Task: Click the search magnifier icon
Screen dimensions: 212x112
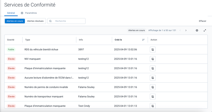Action: tap(51, 21)
